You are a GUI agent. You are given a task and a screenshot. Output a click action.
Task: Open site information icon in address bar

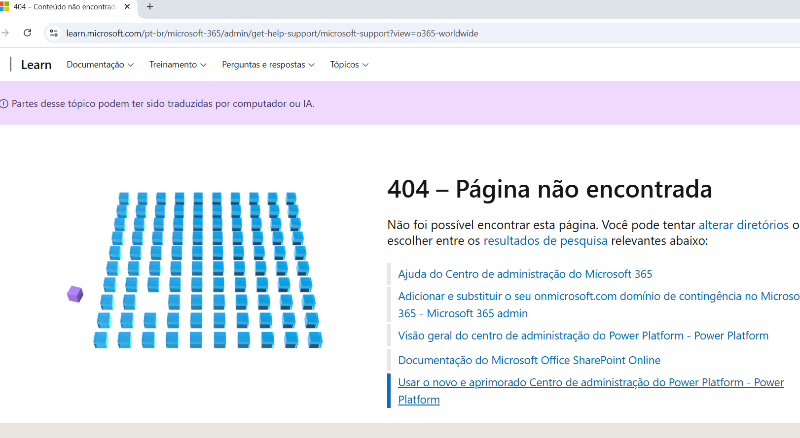coord(54,33)
